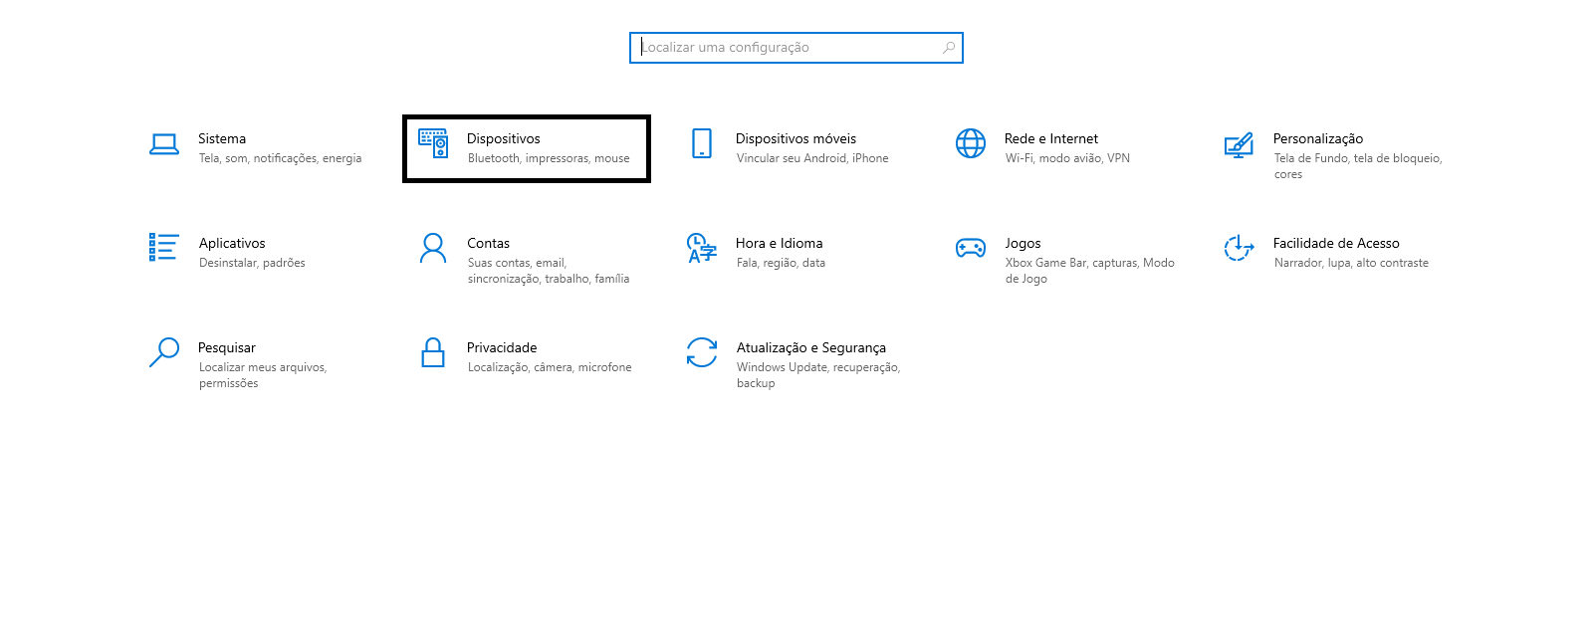
Task: Open the Jogos title
Action: (1023, 243)
